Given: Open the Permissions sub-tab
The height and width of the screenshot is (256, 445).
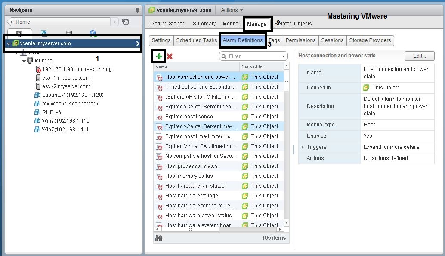Looking at the screenshot, I should pos(300,40).
